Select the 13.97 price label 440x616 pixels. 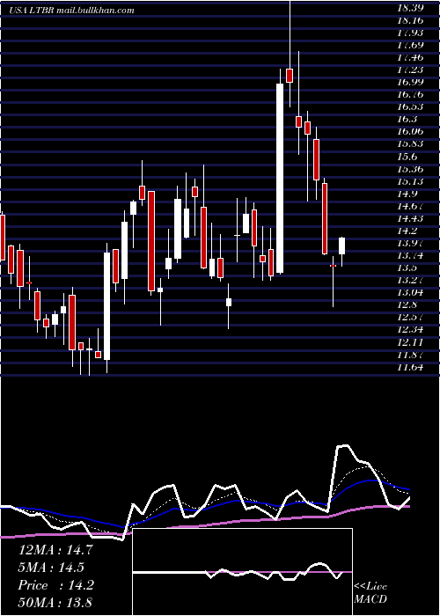click(x=410, y=244)
